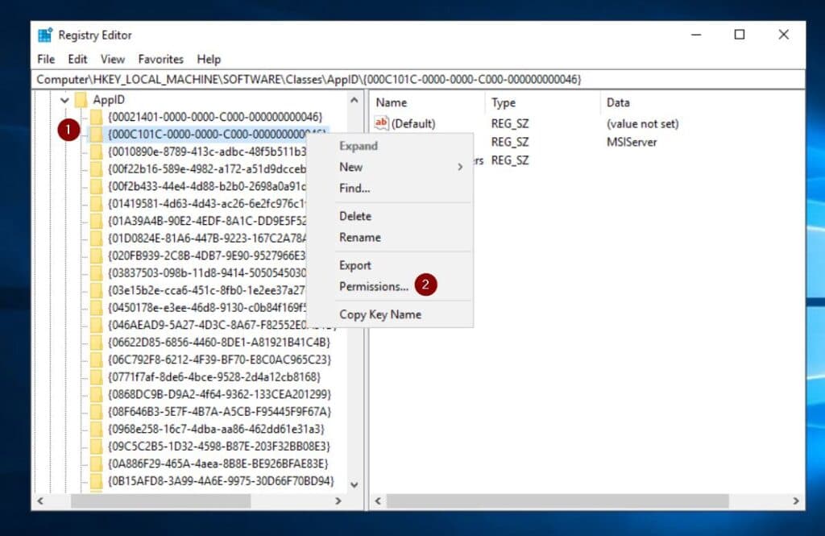Click the tree pane scroll up arrow

354,100
